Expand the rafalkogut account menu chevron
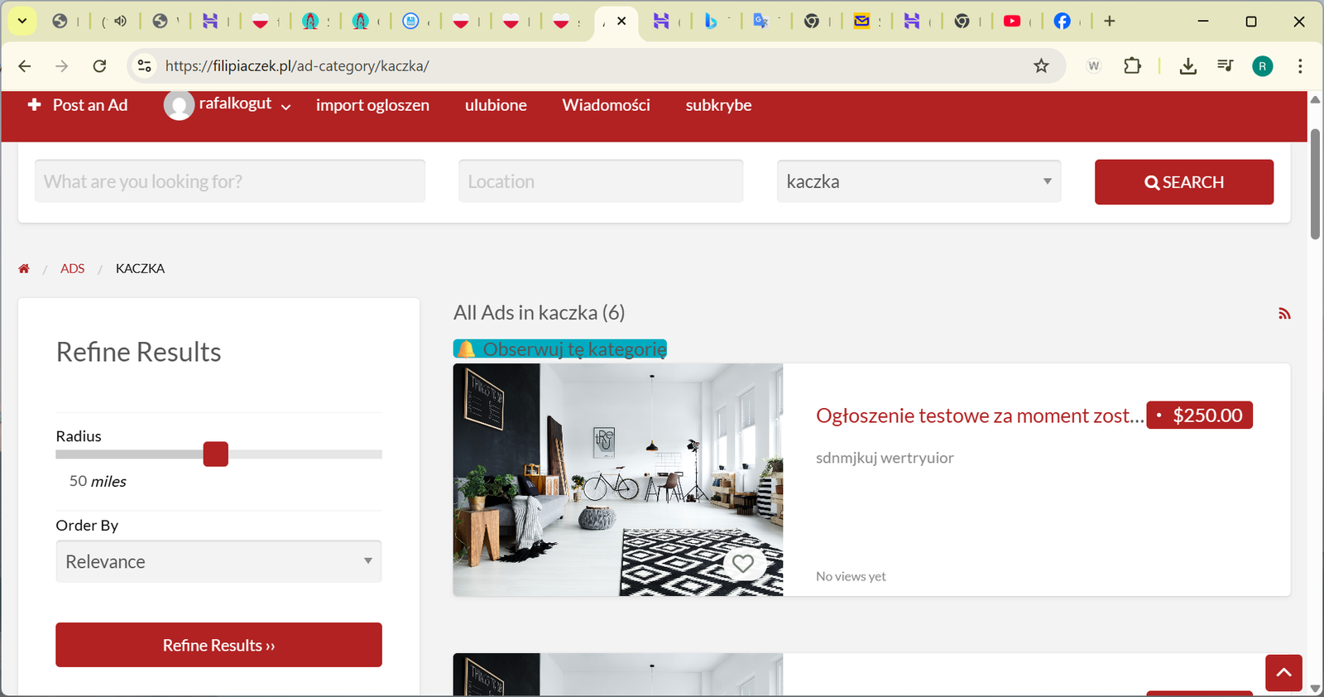The image size is (1324, 697). [286, 107]
